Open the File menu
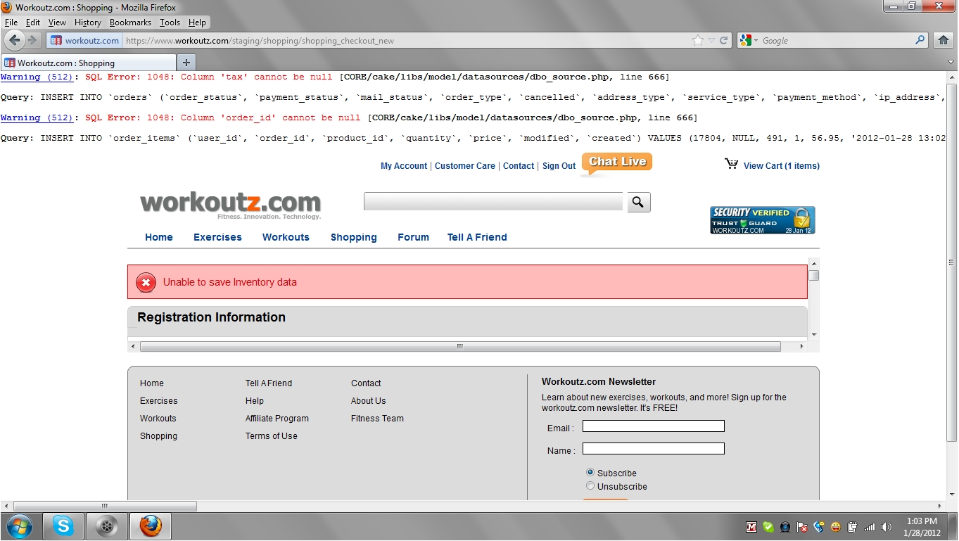 (x=11, y=23)
